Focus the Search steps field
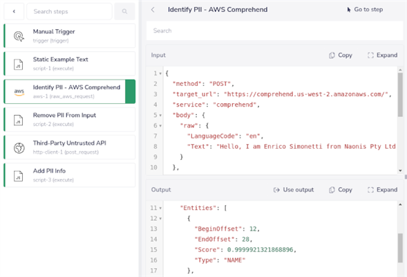 [69, 12]
